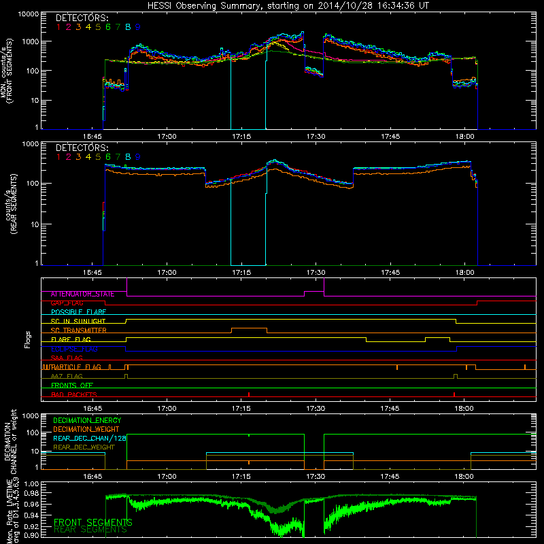
Task: Select detector number 6 in the rear segments legend
Action: pos(108,157)
